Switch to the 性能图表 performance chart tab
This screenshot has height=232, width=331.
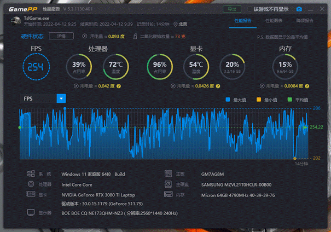[x=274, y=21]
